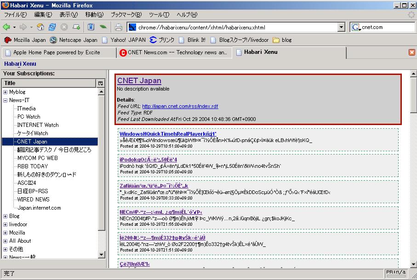Switch to Apple Home Page tab

pyautogui.click(x=59, y=52)
